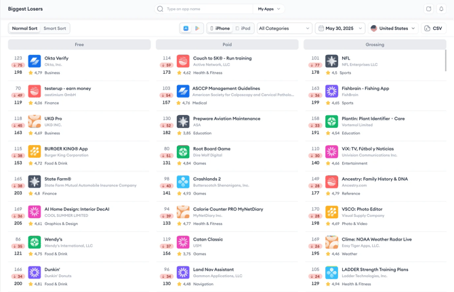Click the Land Nav Assistant app icon
Viewport: 454px width, 292px height.
click(x=183, y=272)
